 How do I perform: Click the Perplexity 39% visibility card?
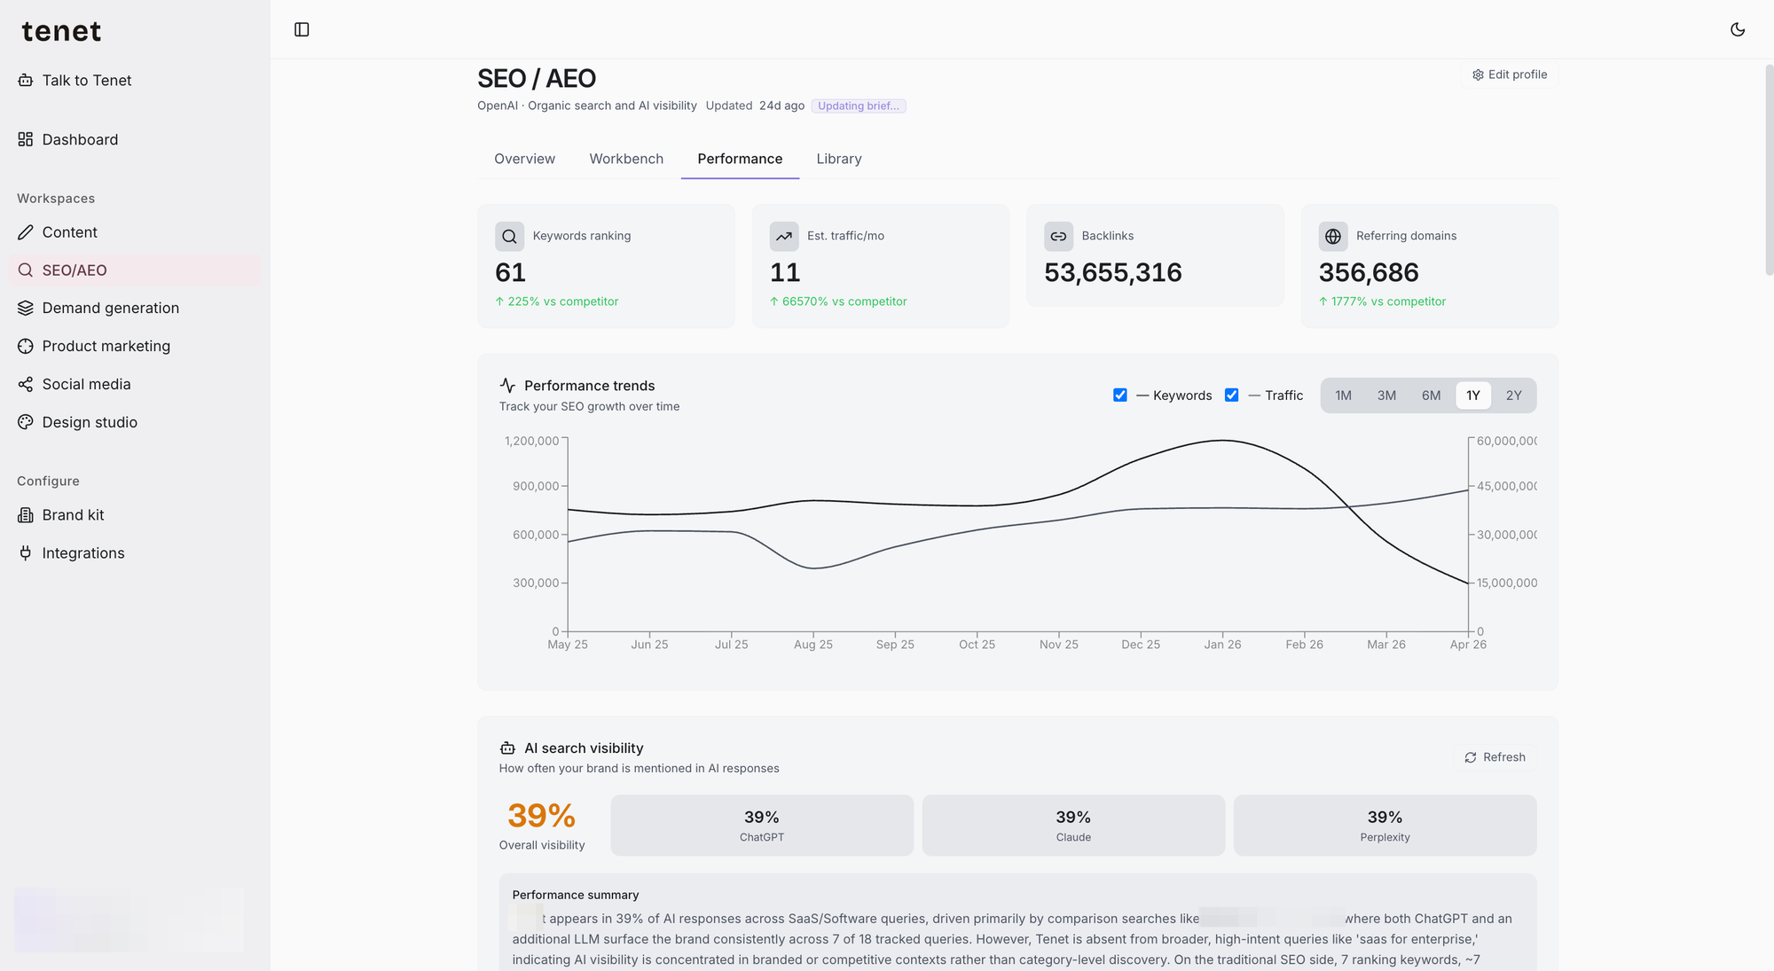click(1385, 825)
